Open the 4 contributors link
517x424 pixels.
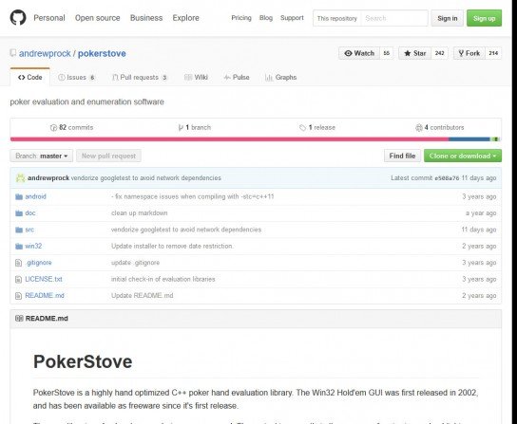[x=439, y=128]
